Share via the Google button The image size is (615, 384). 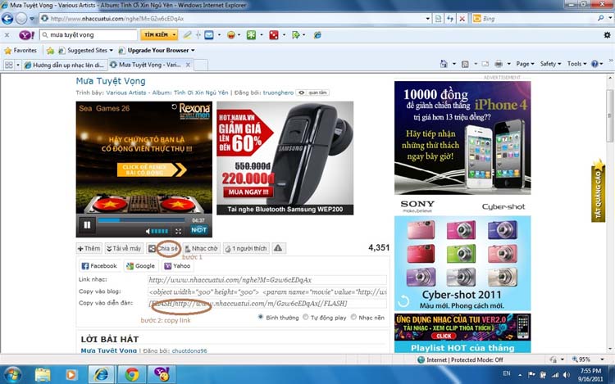tap(140, 266)
